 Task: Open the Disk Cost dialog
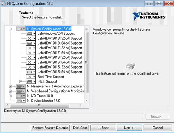[x=80, y=128]
